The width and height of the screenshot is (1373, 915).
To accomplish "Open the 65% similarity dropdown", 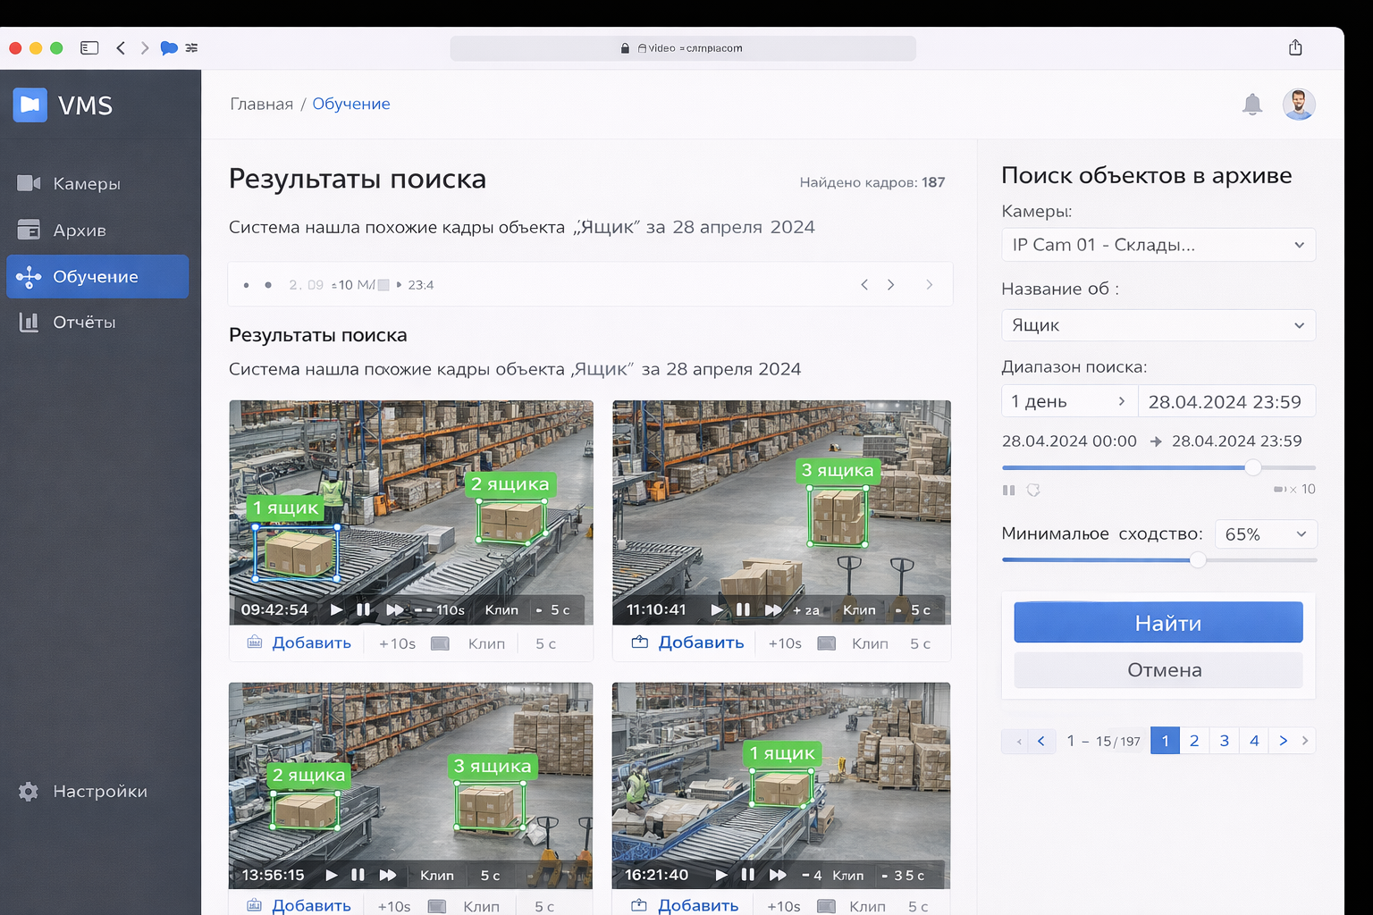I will coord(1265,534).
